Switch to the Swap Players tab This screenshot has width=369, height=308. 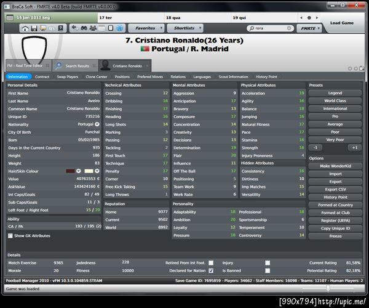coord(67,76)
